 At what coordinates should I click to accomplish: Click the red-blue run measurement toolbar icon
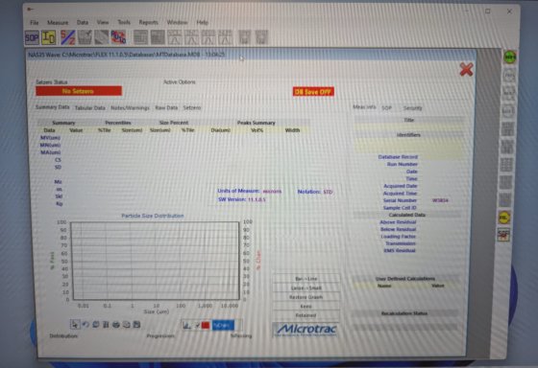(x=118, y=37)
